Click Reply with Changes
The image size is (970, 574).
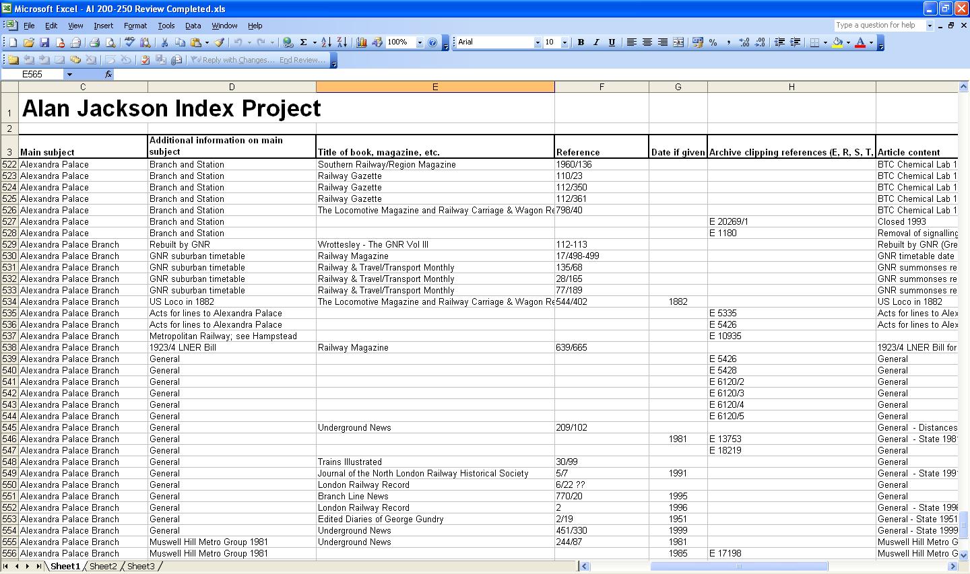coord(234,59)
